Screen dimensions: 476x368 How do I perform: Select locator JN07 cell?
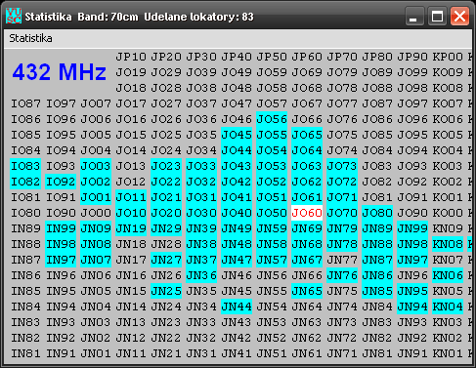point(96,260)
